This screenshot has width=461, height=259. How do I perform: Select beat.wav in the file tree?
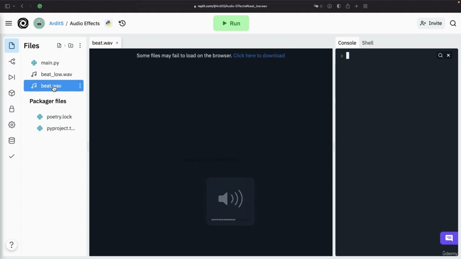pos(54,86)
